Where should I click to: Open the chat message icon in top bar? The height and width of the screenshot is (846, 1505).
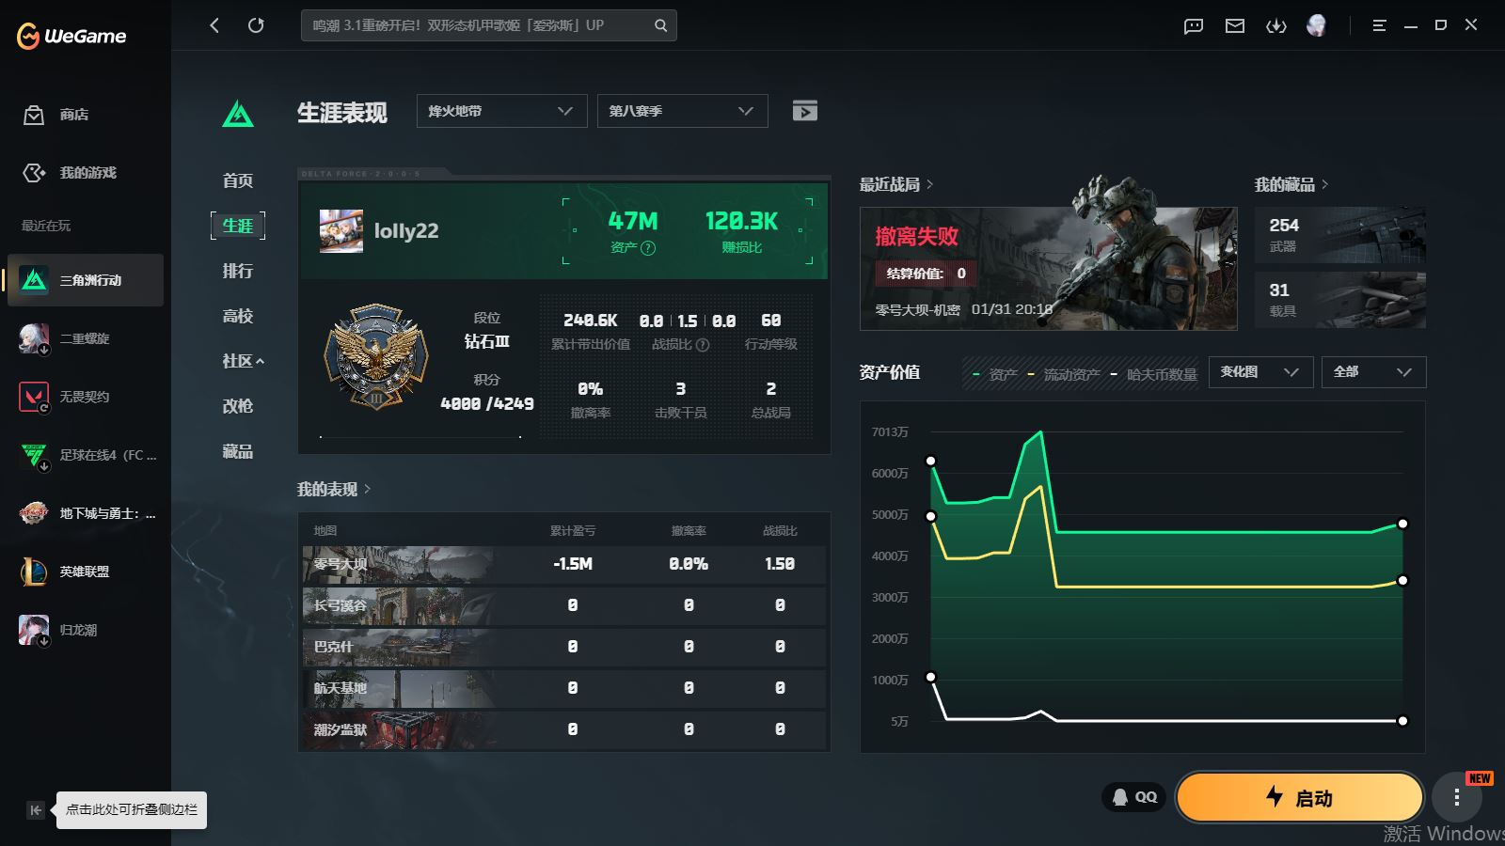(1193, 26)
